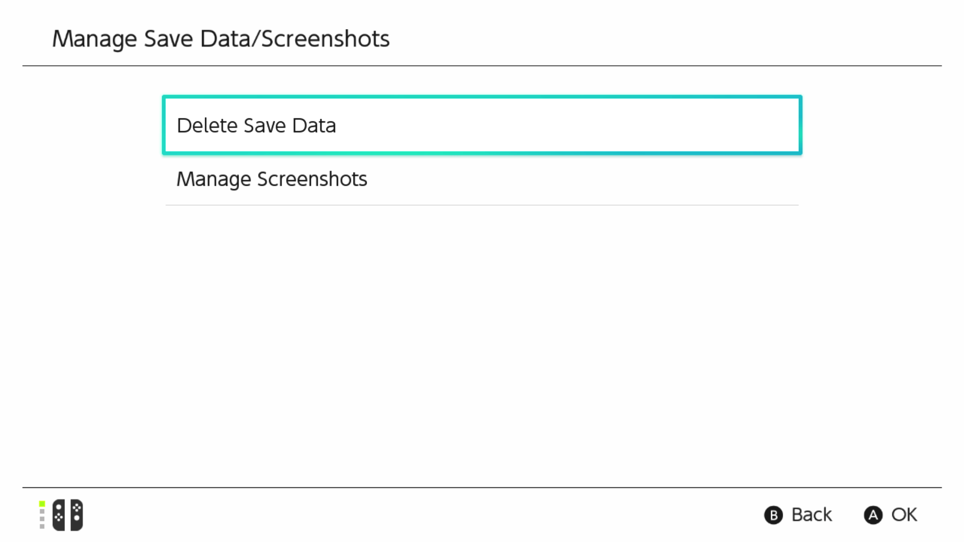
Task: Click the left Joy-Con's directional button cluster
Action: [x=59, y=516]
